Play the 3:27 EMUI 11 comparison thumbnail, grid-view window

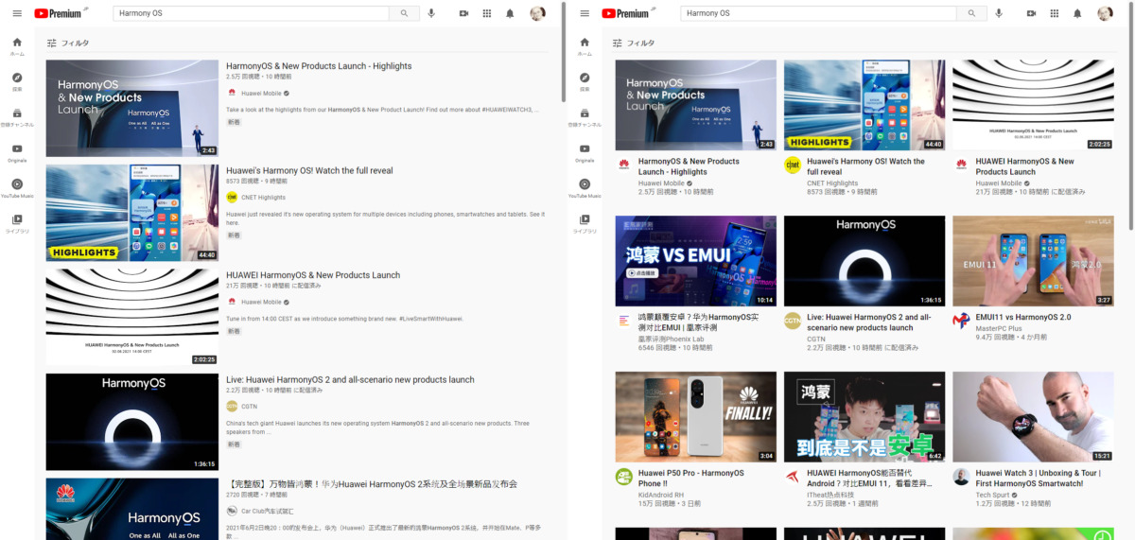(1033, 261)
